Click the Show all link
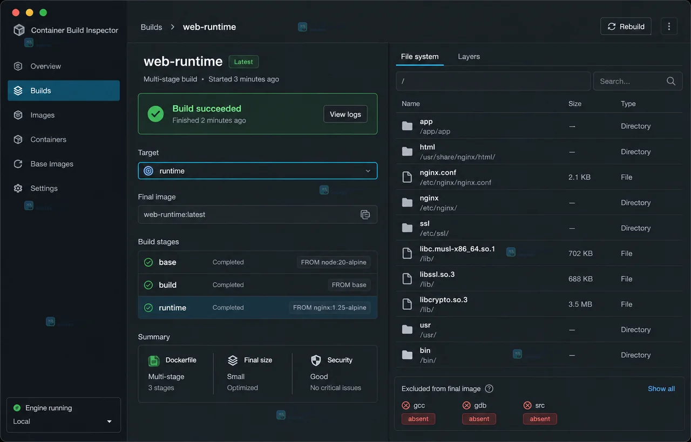 661,389
